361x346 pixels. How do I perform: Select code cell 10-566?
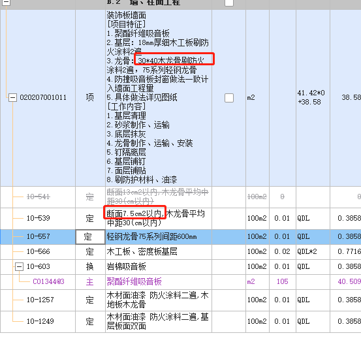click(x=39, y=251)
